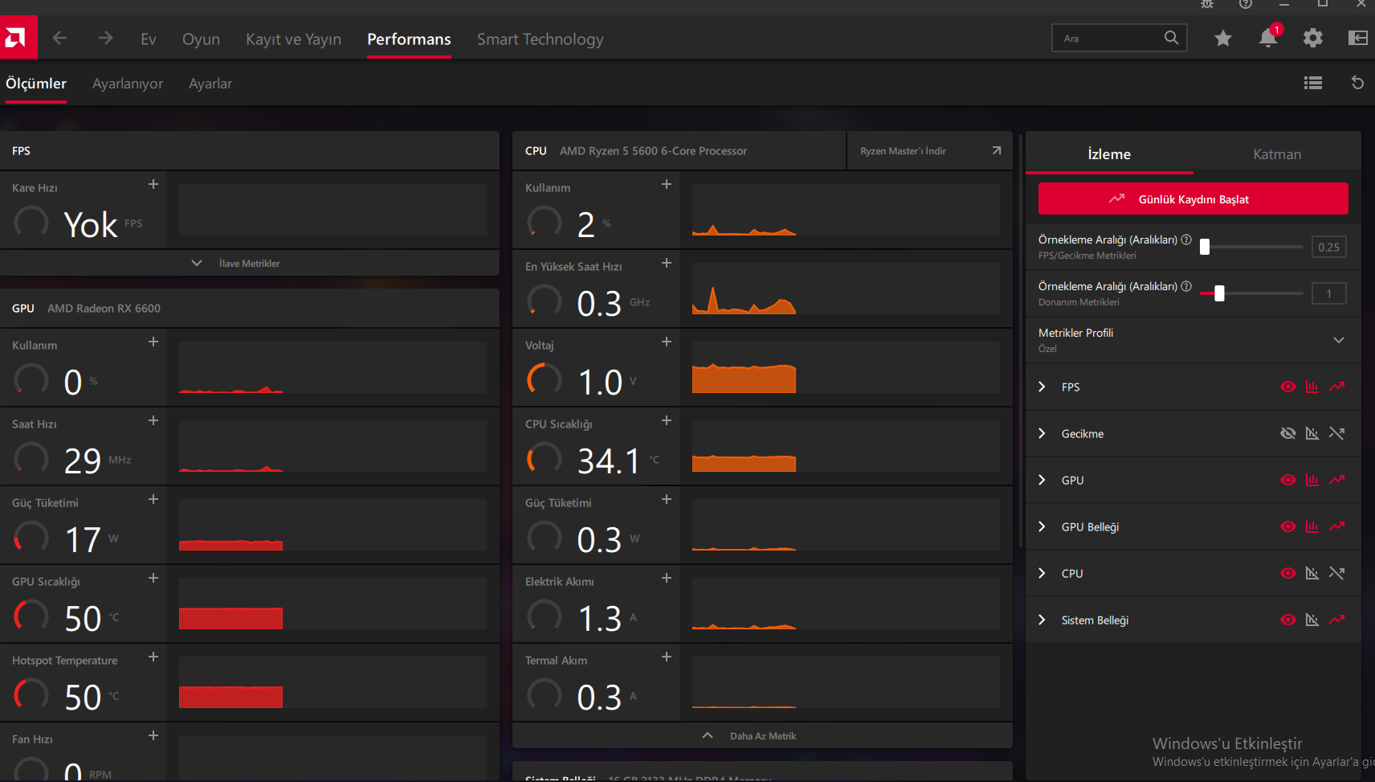
Task: Click Günlük Kaydını Başlat button
Action: pos(1193,199)
